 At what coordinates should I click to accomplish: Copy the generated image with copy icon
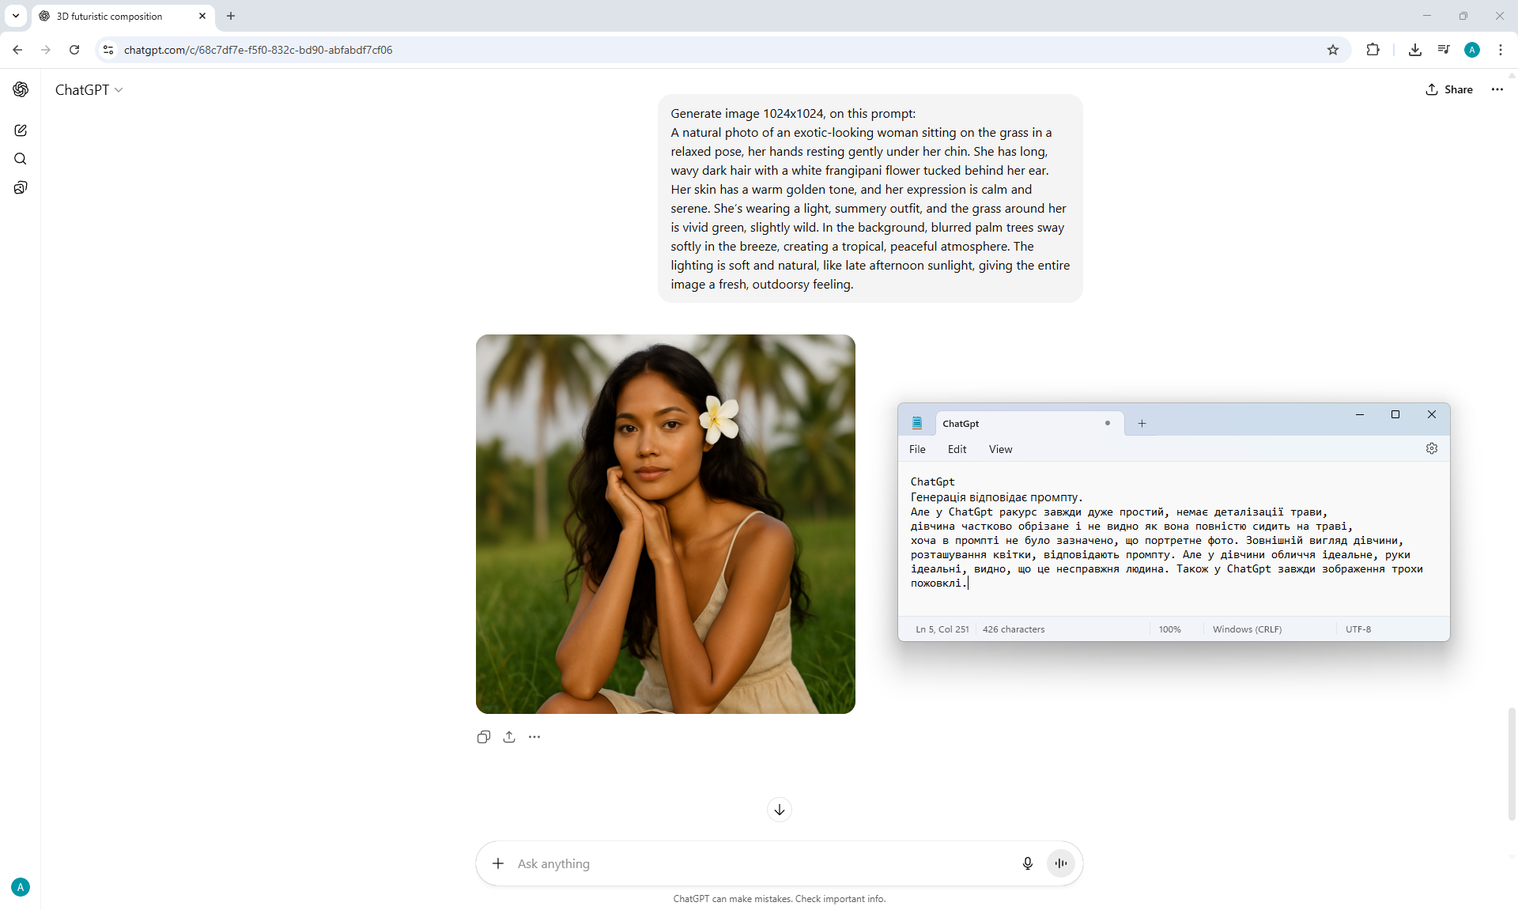click(484, 737)
